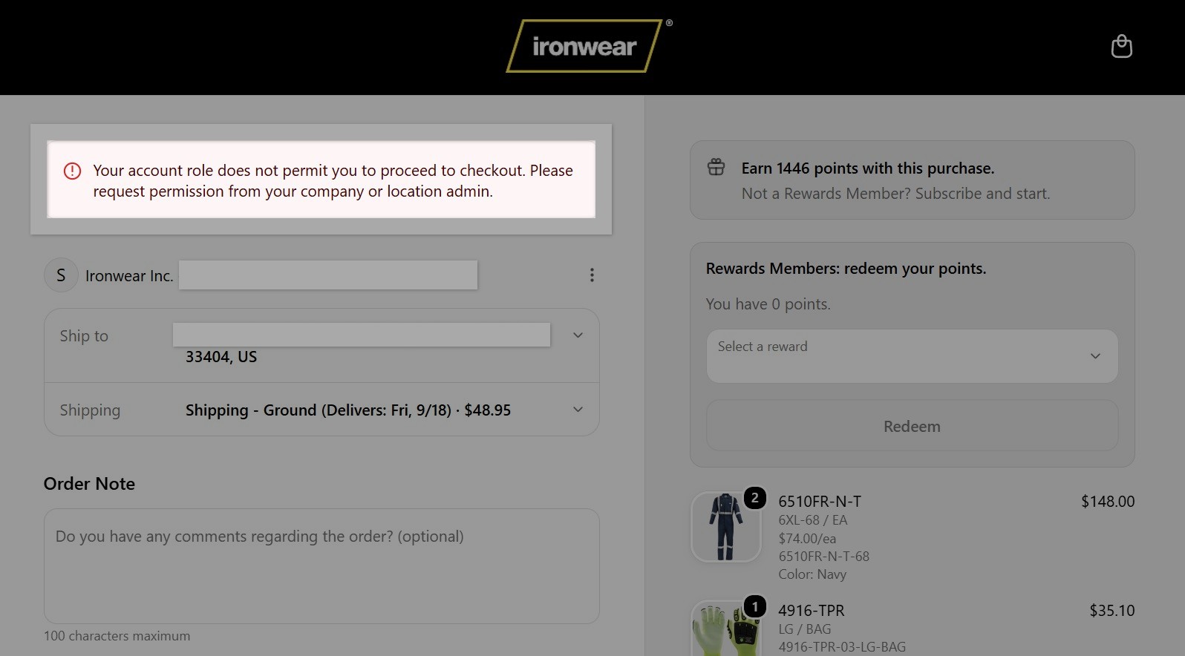Click the 'You have 0 points.' text

pos(768,304)
